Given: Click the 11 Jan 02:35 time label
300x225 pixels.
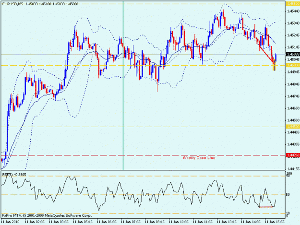Looking at the screenshot, I should (x=35, y=222).
